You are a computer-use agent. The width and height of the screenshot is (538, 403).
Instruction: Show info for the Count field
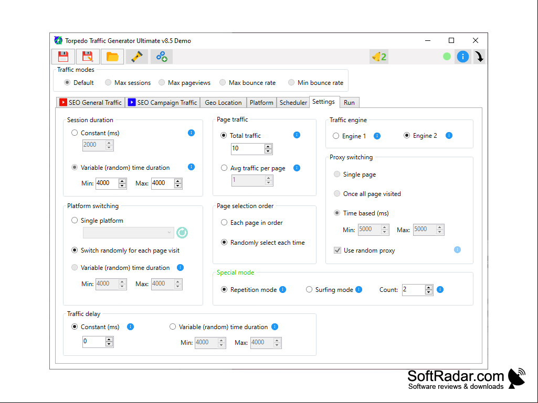coord(440,290)
